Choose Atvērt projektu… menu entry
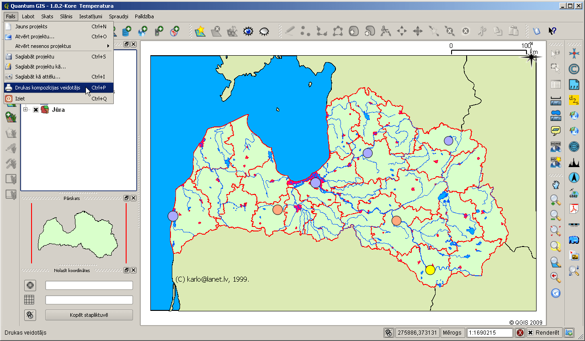Screen dimensions: 585x341 pos(58,37)
